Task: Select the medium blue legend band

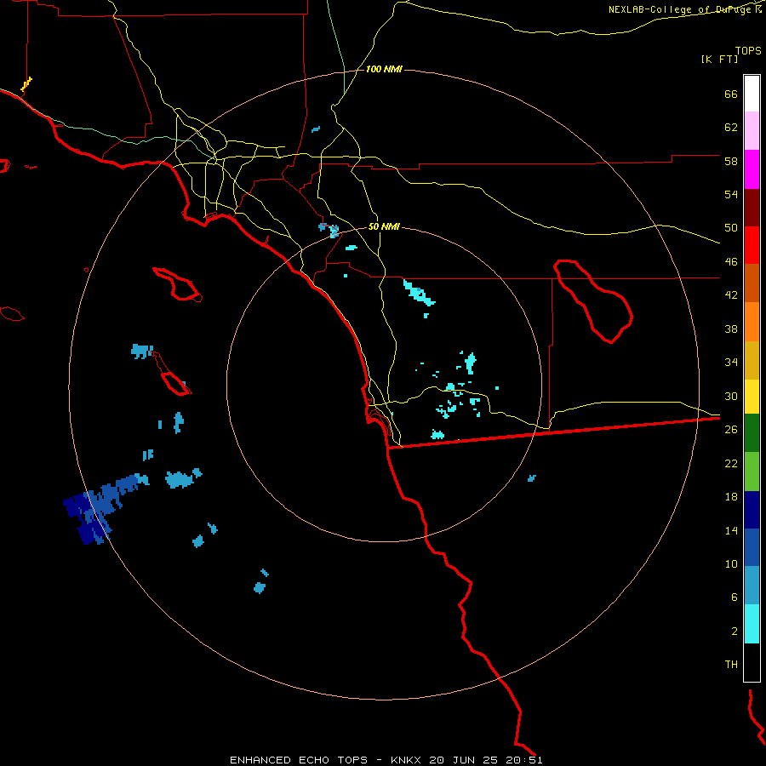Action: 752,547
